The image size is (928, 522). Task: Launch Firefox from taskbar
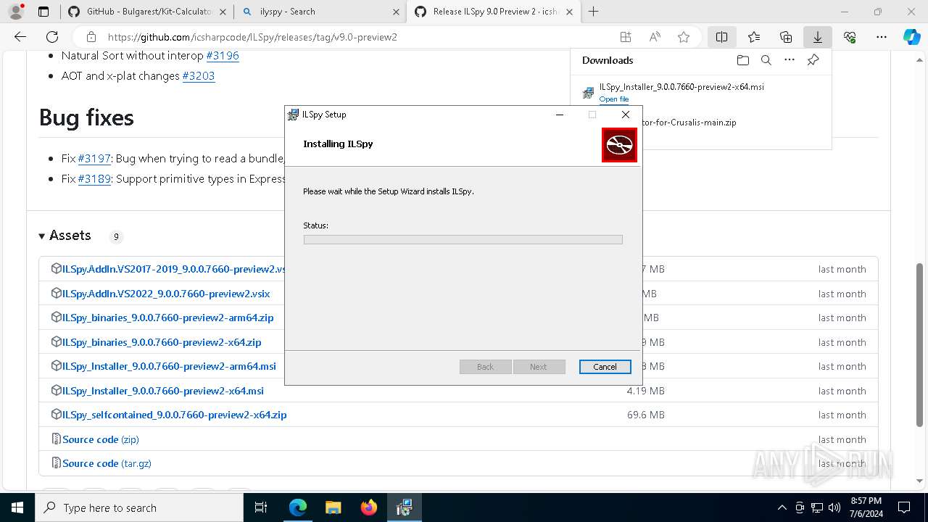coord(368,507)
